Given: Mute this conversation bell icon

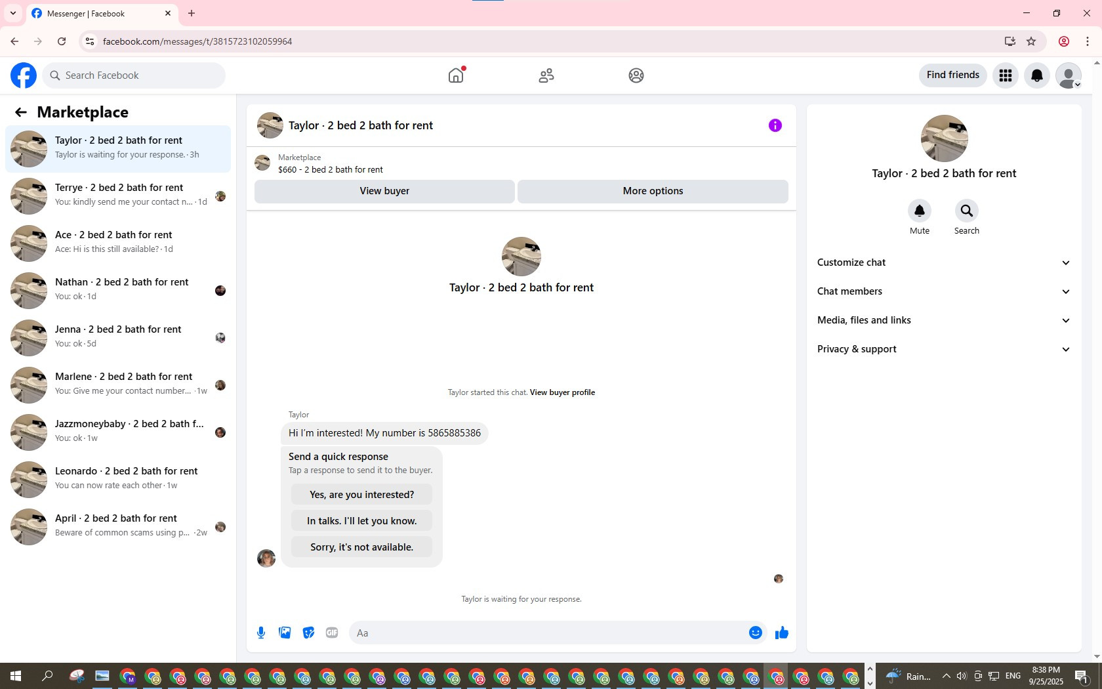Looking at the screenshot, I should pyautogui.click(x=920, y=211).
